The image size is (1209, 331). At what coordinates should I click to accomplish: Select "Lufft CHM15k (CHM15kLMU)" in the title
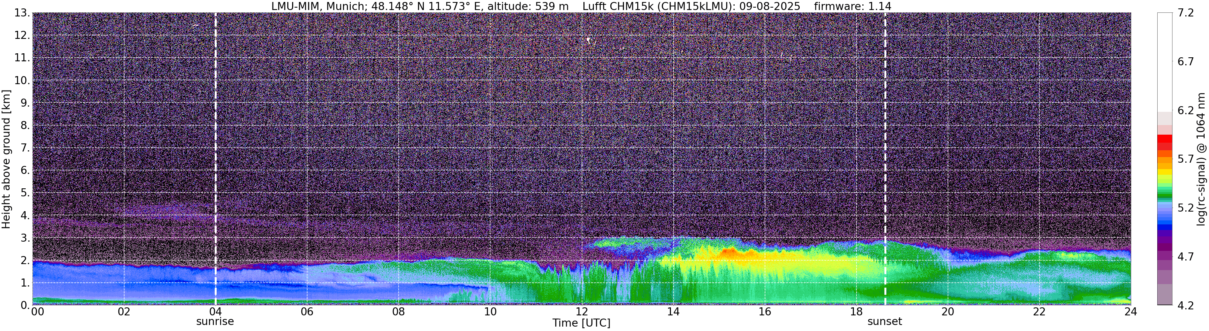pyautogui.click(x=657, y=6)
